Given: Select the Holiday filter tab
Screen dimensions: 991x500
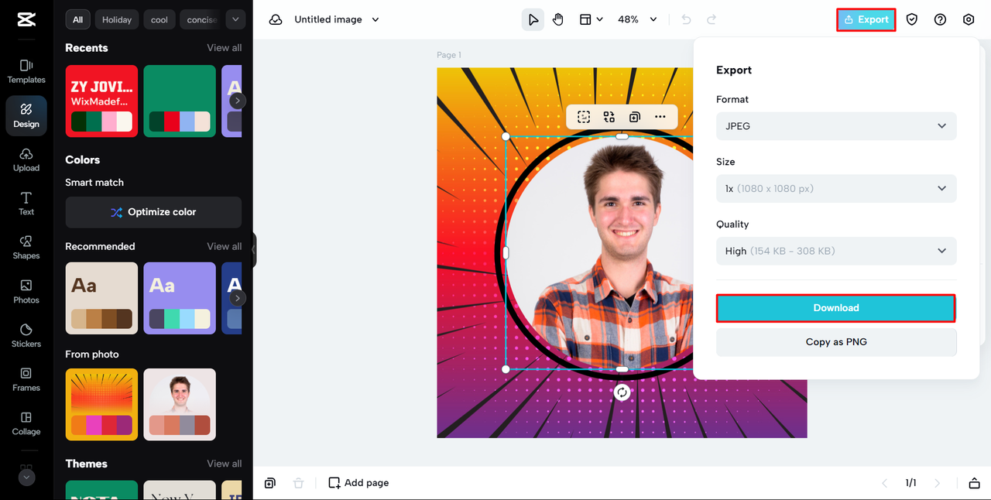Looking at the screenshot, I should pyautogui.click(x=117, y=19).
